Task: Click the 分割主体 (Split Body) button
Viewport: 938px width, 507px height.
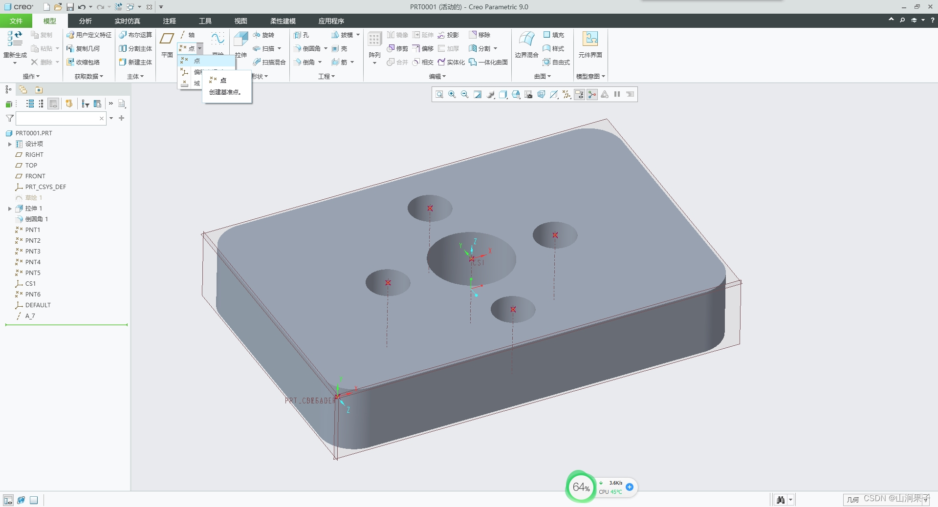Action: 135,48
